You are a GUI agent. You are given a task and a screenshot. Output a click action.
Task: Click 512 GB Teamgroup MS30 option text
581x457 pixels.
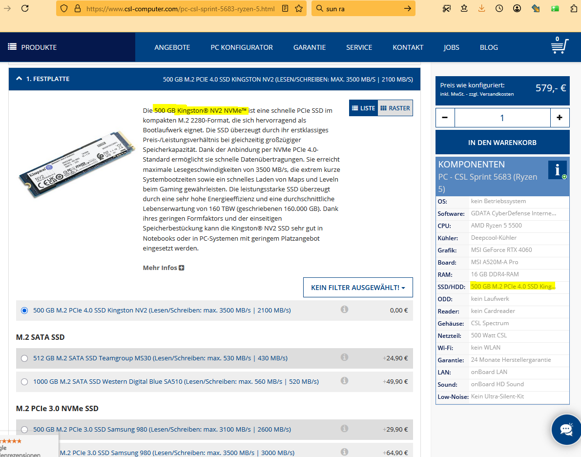pyautogui.click(x=161, y=358)
